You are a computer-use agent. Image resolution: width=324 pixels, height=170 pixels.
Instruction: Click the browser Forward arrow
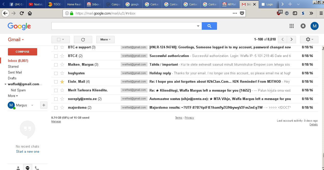click(13, 13)
